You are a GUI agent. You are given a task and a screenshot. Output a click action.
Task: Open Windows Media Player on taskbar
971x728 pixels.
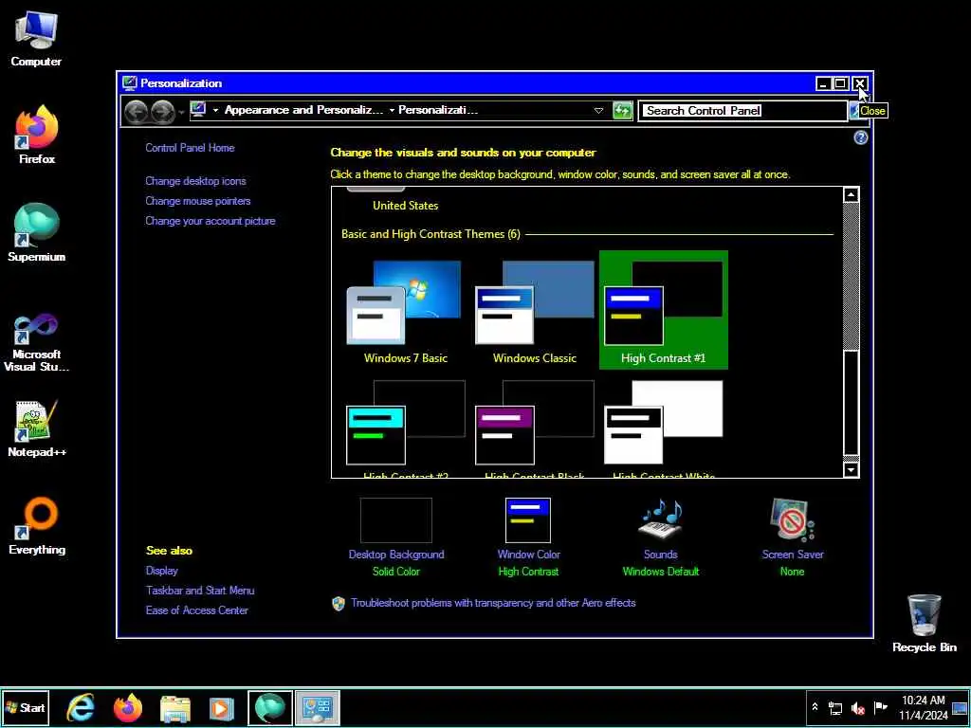[x=221, y=708]
